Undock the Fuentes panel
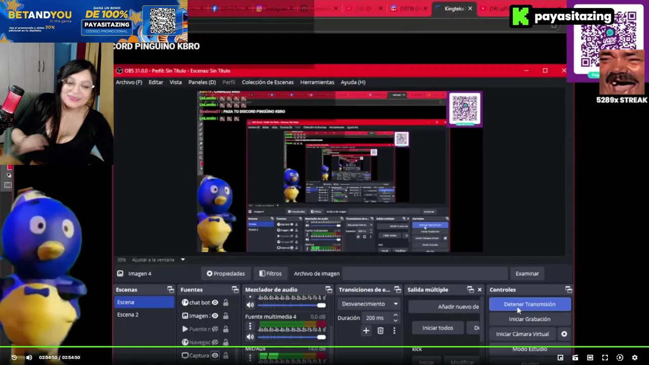 (x=235, y=289)
